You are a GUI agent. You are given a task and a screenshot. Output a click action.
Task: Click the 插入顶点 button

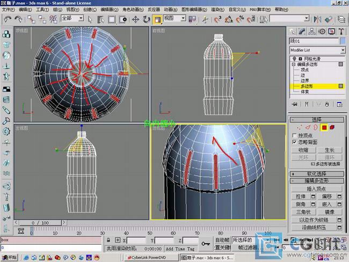(316, 189)
